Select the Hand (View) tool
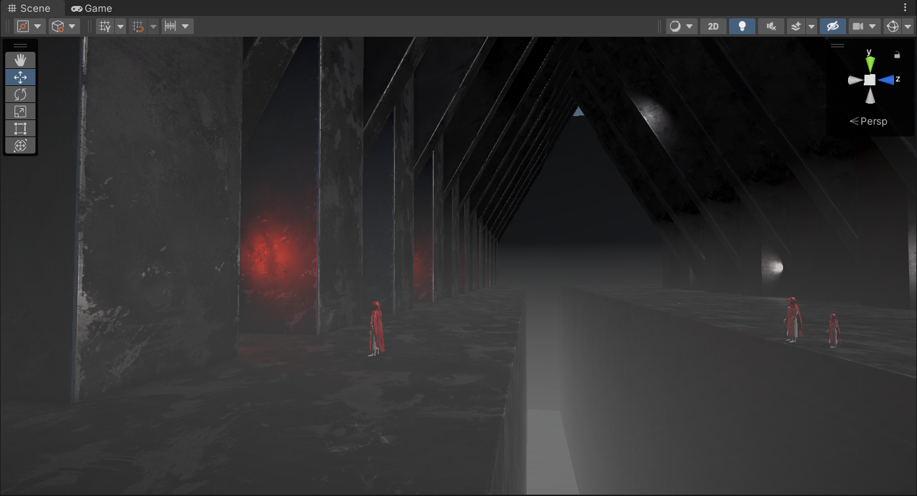Screen dimensions: 917x496 (20, 60)
